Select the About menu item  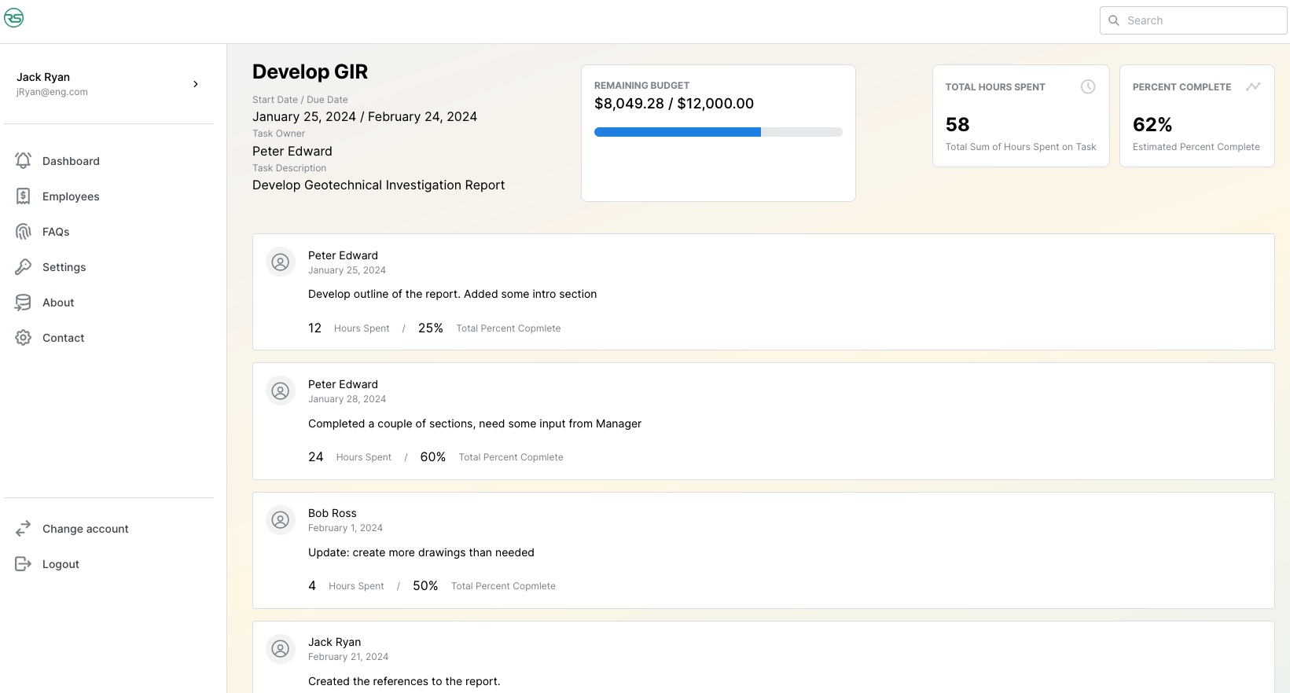click(x=108, y=302)
